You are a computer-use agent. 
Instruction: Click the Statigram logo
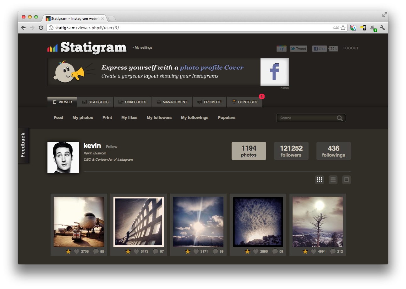coord(87,48)
